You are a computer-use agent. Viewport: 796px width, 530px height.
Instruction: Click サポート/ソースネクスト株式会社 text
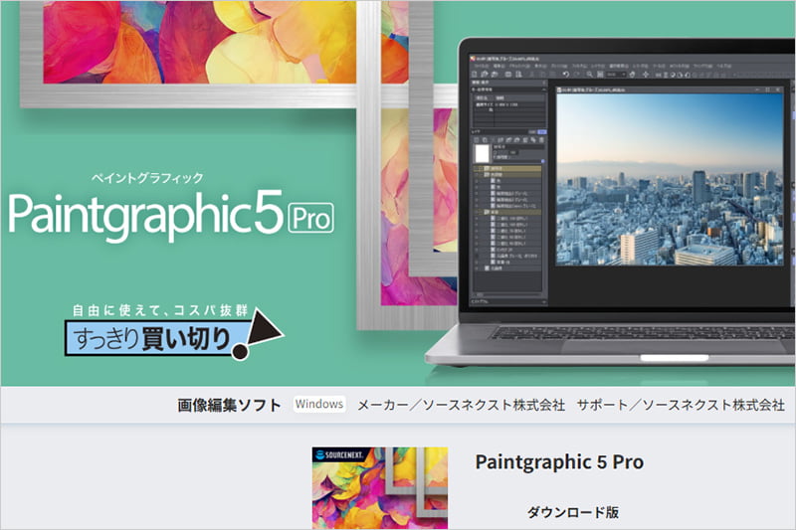tap(681, 405)
